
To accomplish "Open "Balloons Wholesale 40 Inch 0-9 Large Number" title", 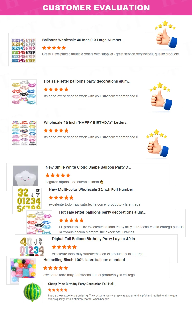I will (x=83, y=40).
